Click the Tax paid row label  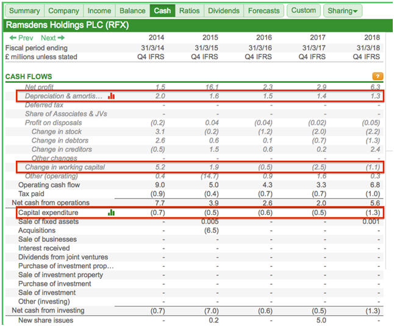click(x=31, y=194)
